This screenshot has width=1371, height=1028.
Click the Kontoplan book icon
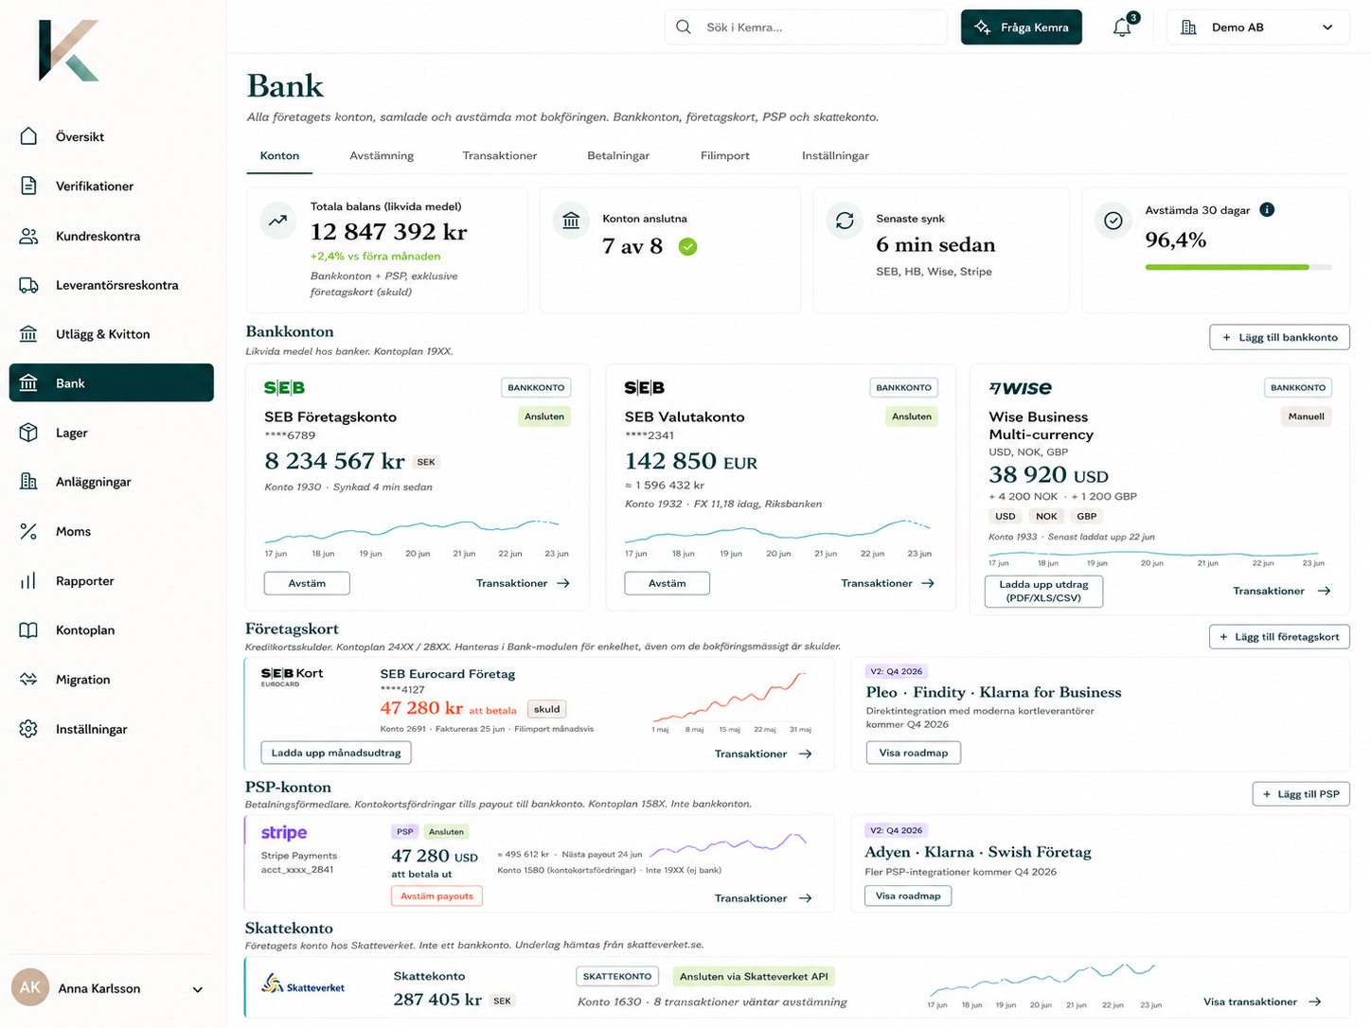28,629
